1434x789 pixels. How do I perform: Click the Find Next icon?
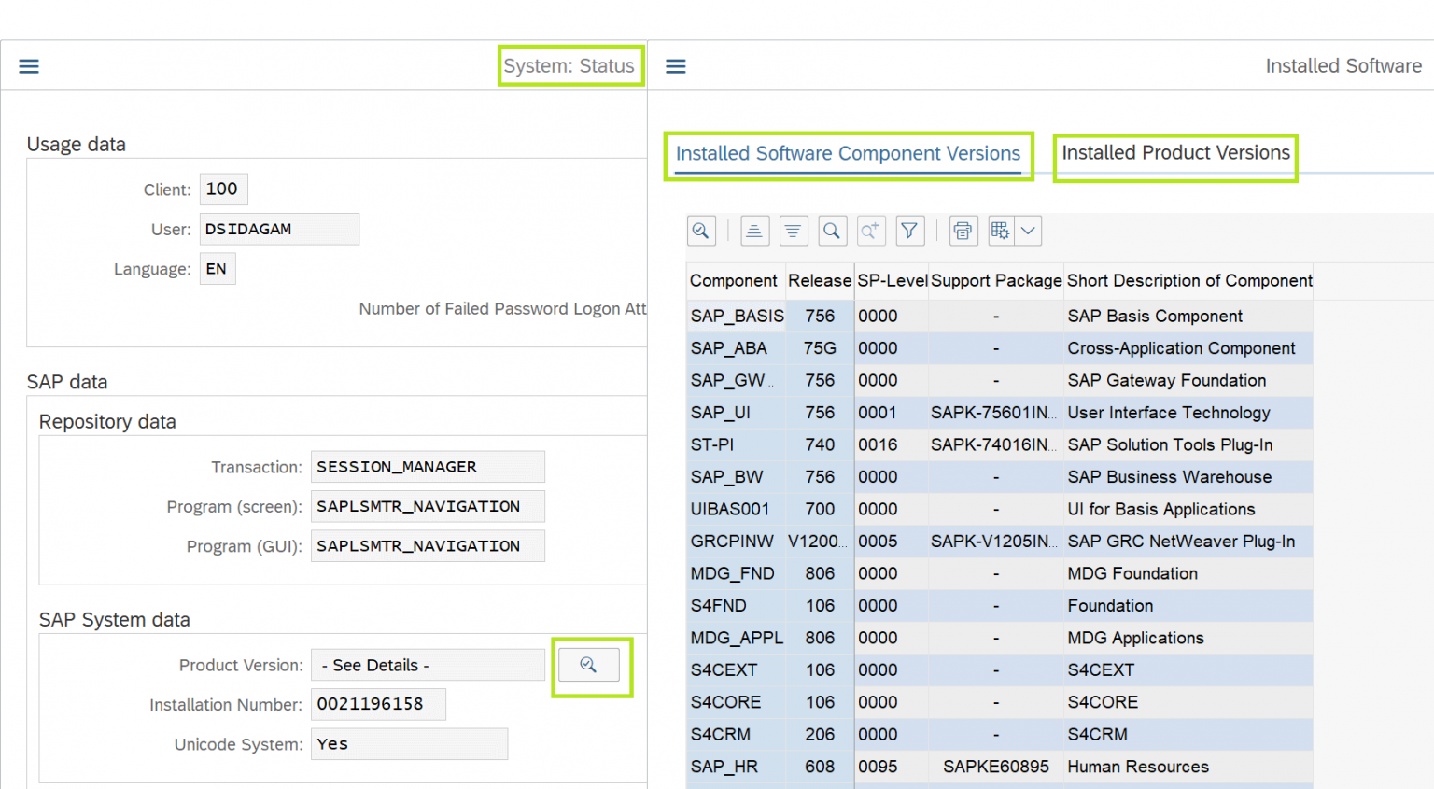click(871, 231)
